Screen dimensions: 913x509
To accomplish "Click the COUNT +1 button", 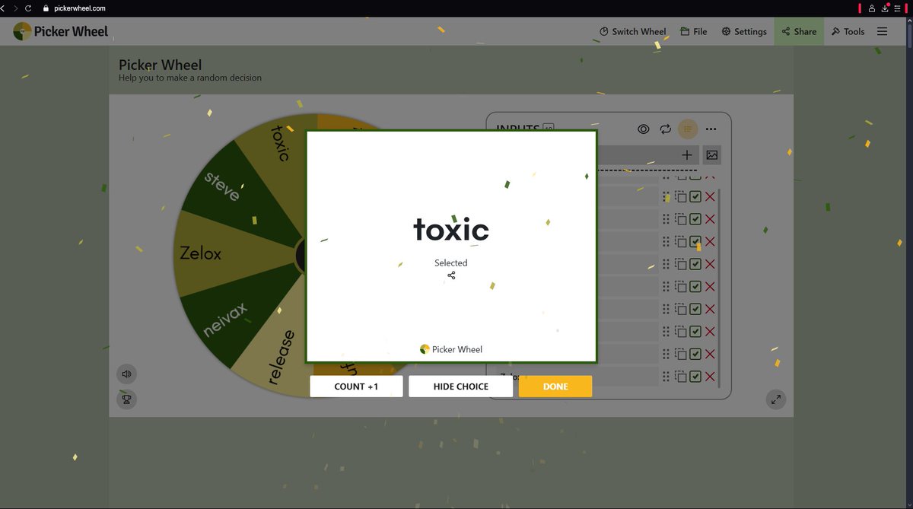I will 356,387.
